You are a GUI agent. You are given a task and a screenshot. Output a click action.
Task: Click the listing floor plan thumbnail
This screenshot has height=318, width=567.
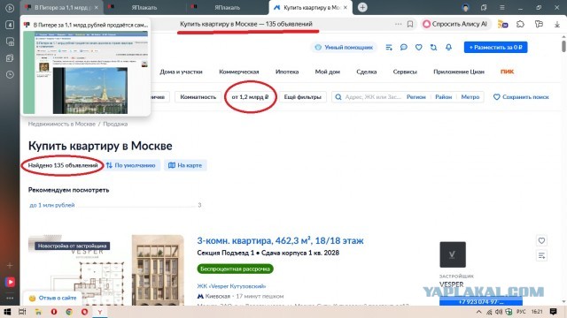[79, 270]
